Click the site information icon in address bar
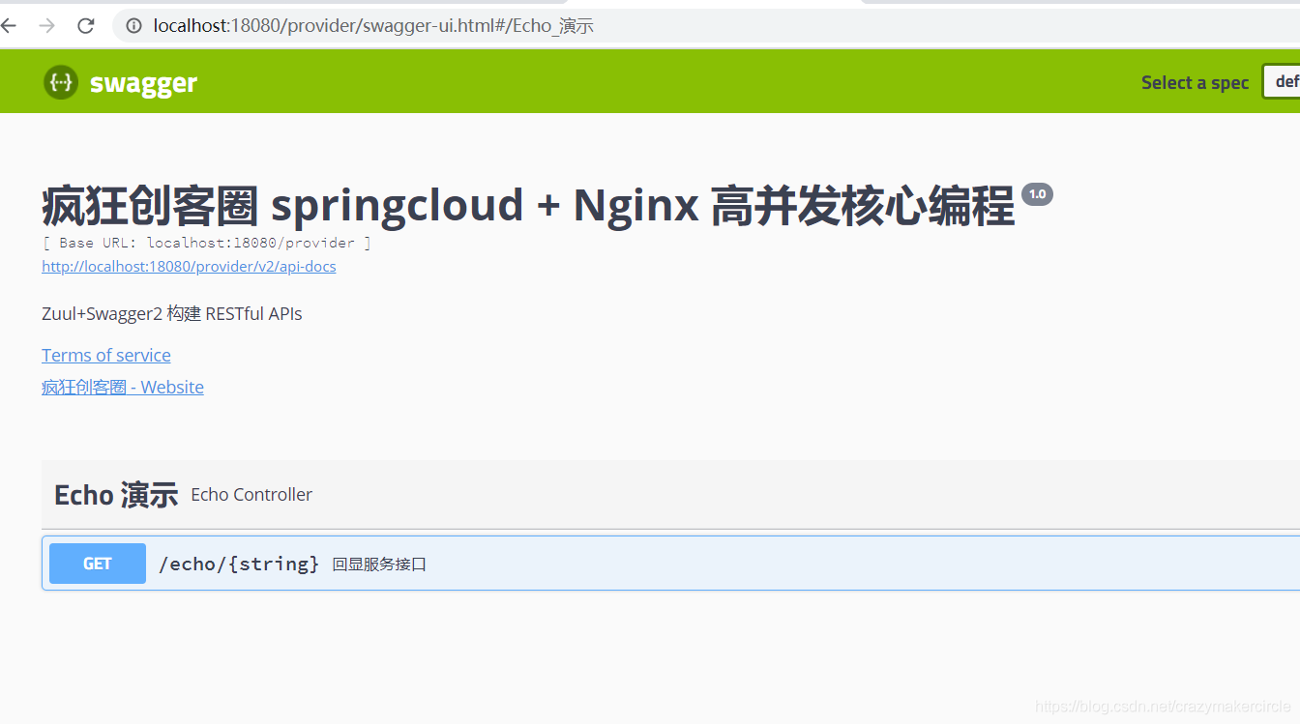Screen dimensions: 1300x724 click(133, 25)
